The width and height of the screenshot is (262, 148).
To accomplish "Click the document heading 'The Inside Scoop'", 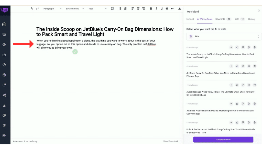I will click(105, 32).
